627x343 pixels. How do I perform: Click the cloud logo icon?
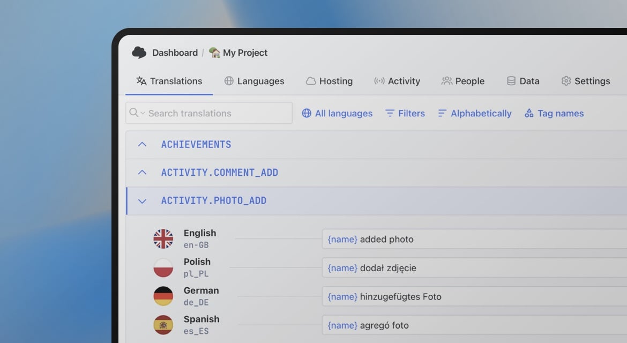[139, 53]
